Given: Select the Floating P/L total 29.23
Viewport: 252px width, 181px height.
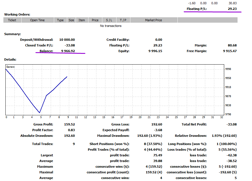Looking at the screenshot, I should click(232, 9).
